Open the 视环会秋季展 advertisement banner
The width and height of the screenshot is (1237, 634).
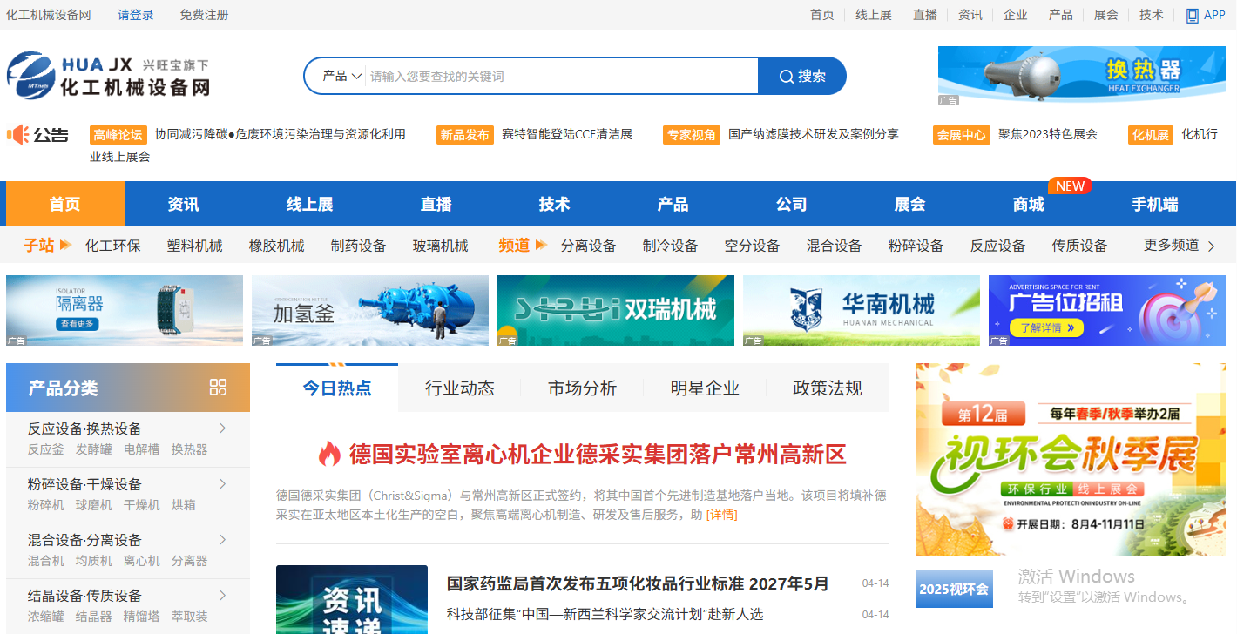point(1069,457)
